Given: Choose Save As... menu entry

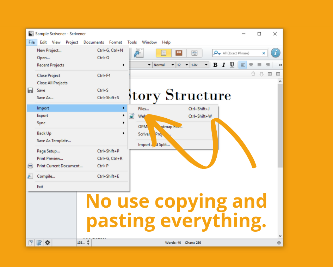Looking at the screenshot, I should click(78, 98).
